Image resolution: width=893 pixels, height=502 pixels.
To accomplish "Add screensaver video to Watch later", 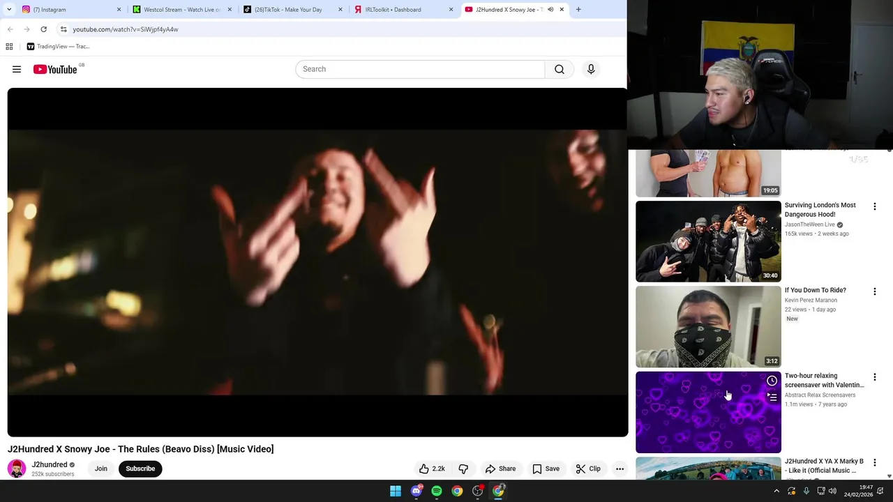I will coord(772,381).
